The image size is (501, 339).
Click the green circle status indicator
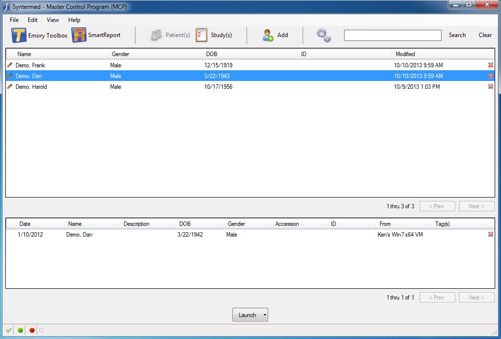(20, 330)
